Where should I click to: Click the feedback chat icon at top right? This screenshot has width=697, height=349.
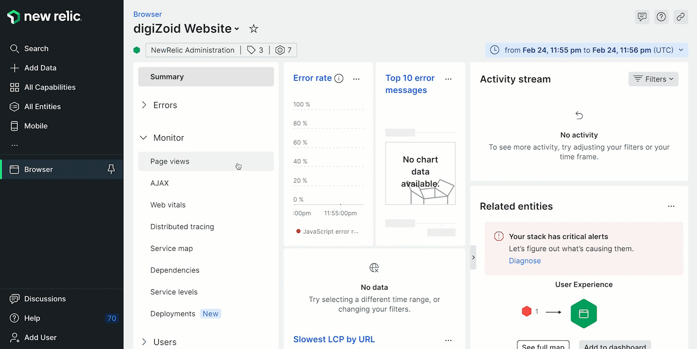click(642, 17)
